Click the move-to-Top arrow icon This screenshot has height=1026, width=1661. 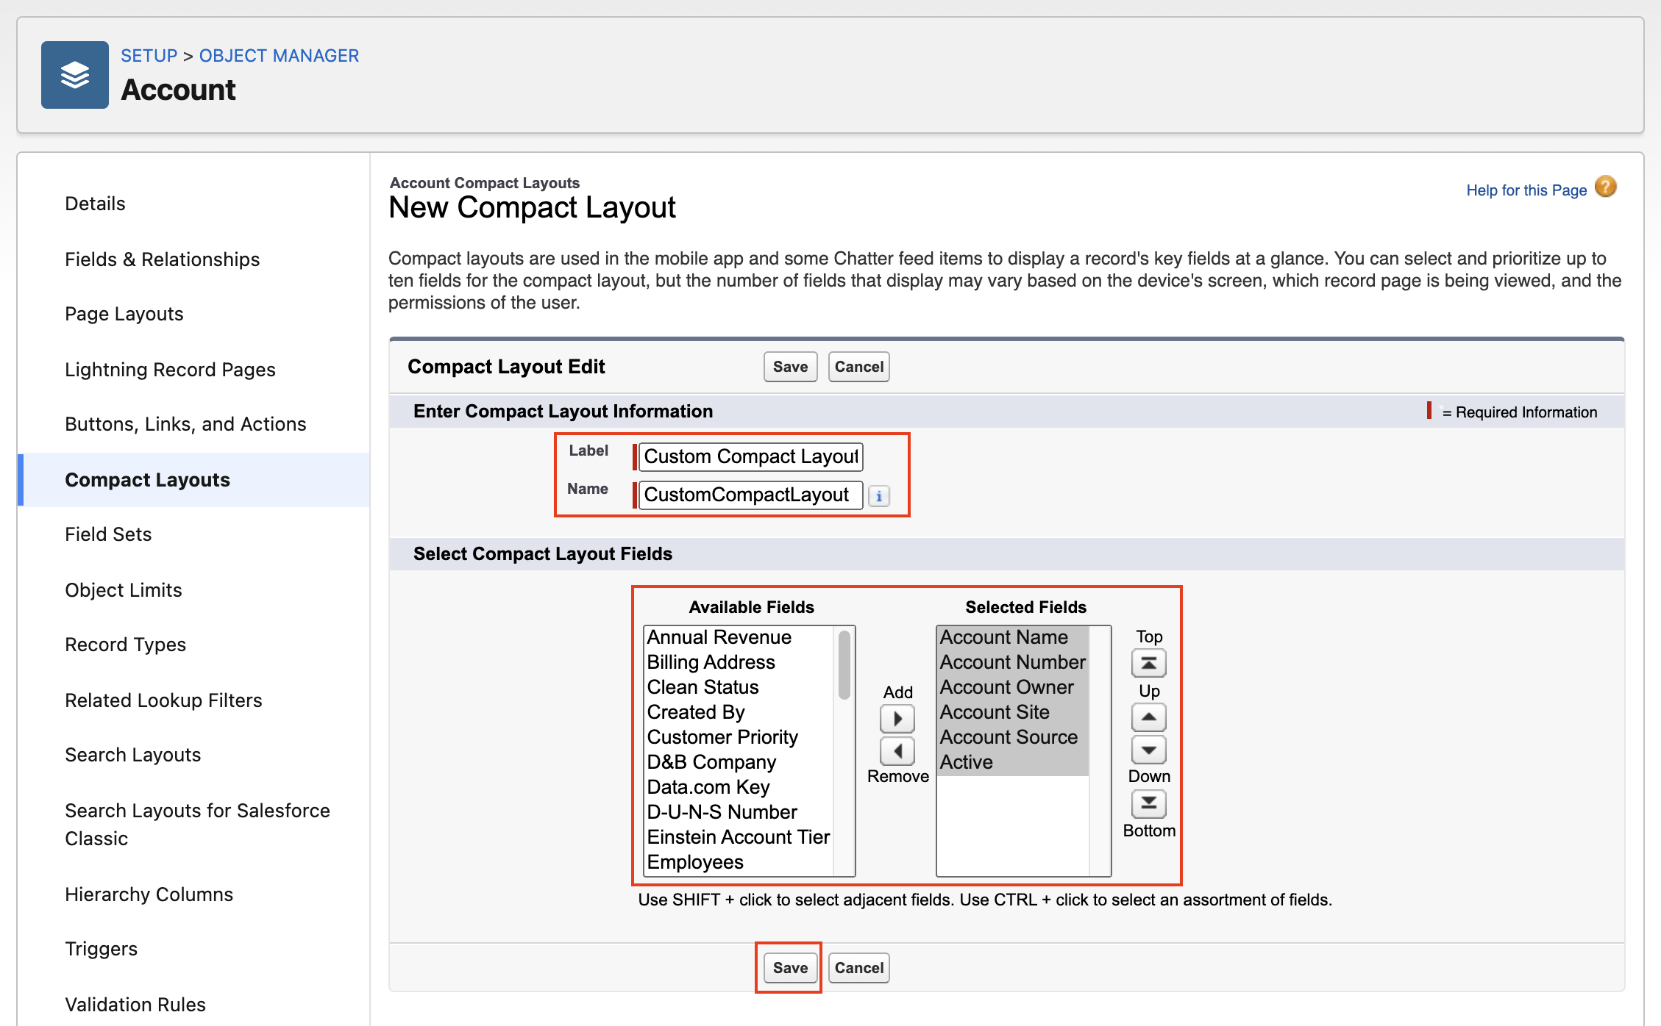tap(1148, 664)
